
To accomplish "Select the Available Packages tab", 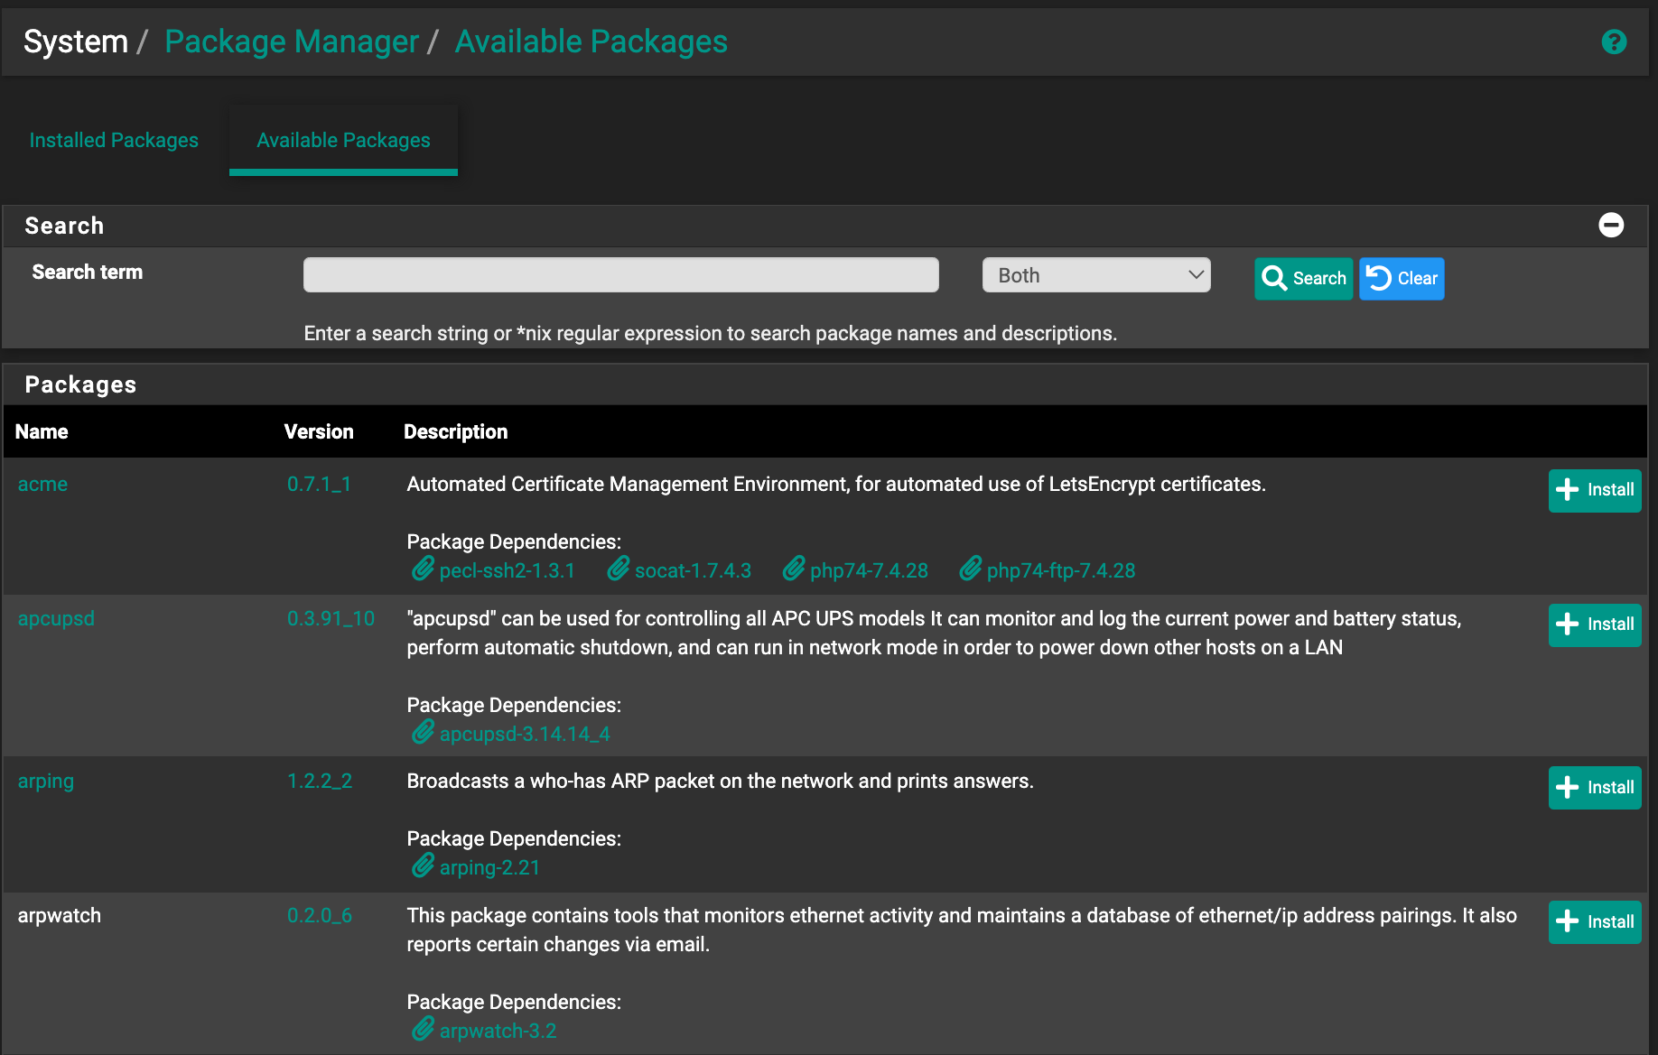I will pos(343,140).
